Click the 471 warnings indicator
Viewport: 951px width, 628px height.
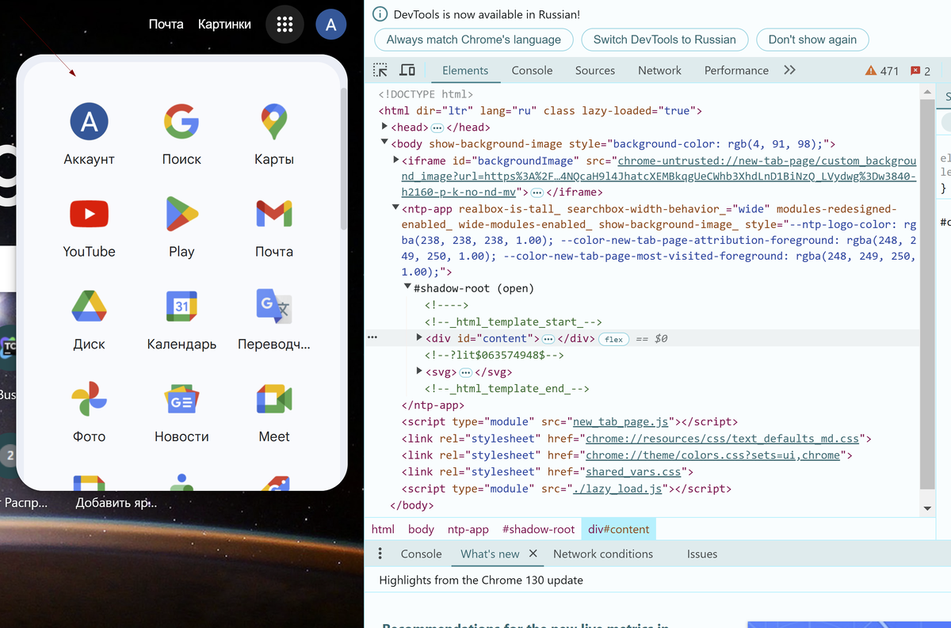882,70
